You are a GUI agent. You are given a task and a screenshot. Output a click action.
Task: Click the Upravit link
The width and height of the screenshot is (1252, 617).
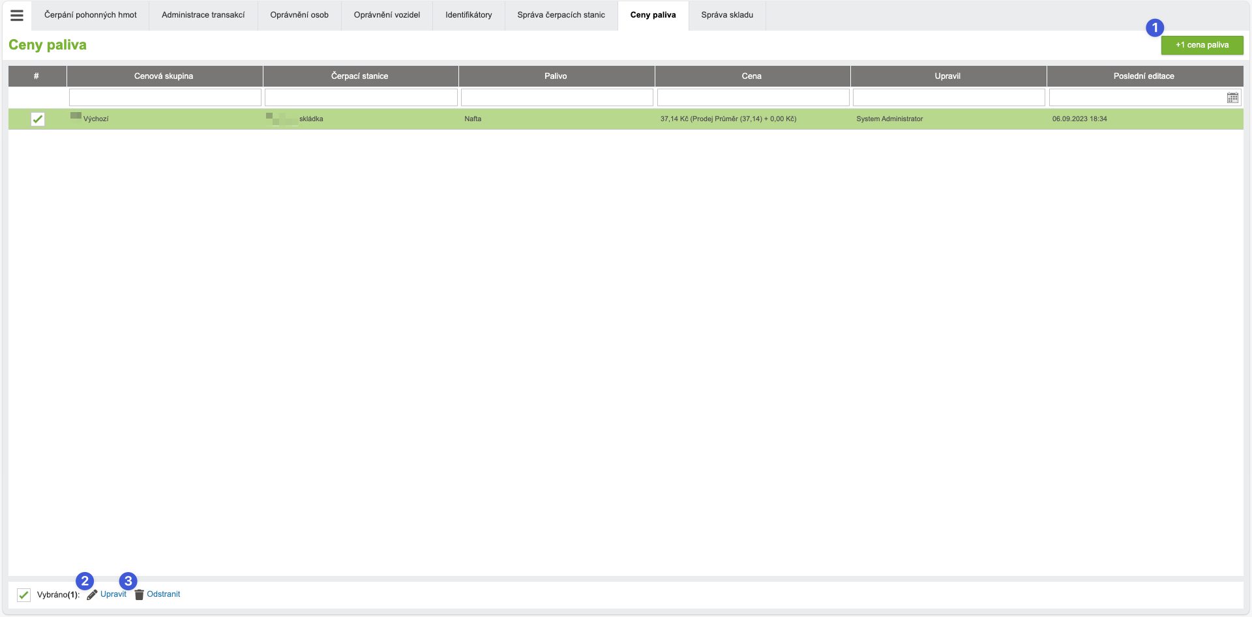click(x=113, y=594)
